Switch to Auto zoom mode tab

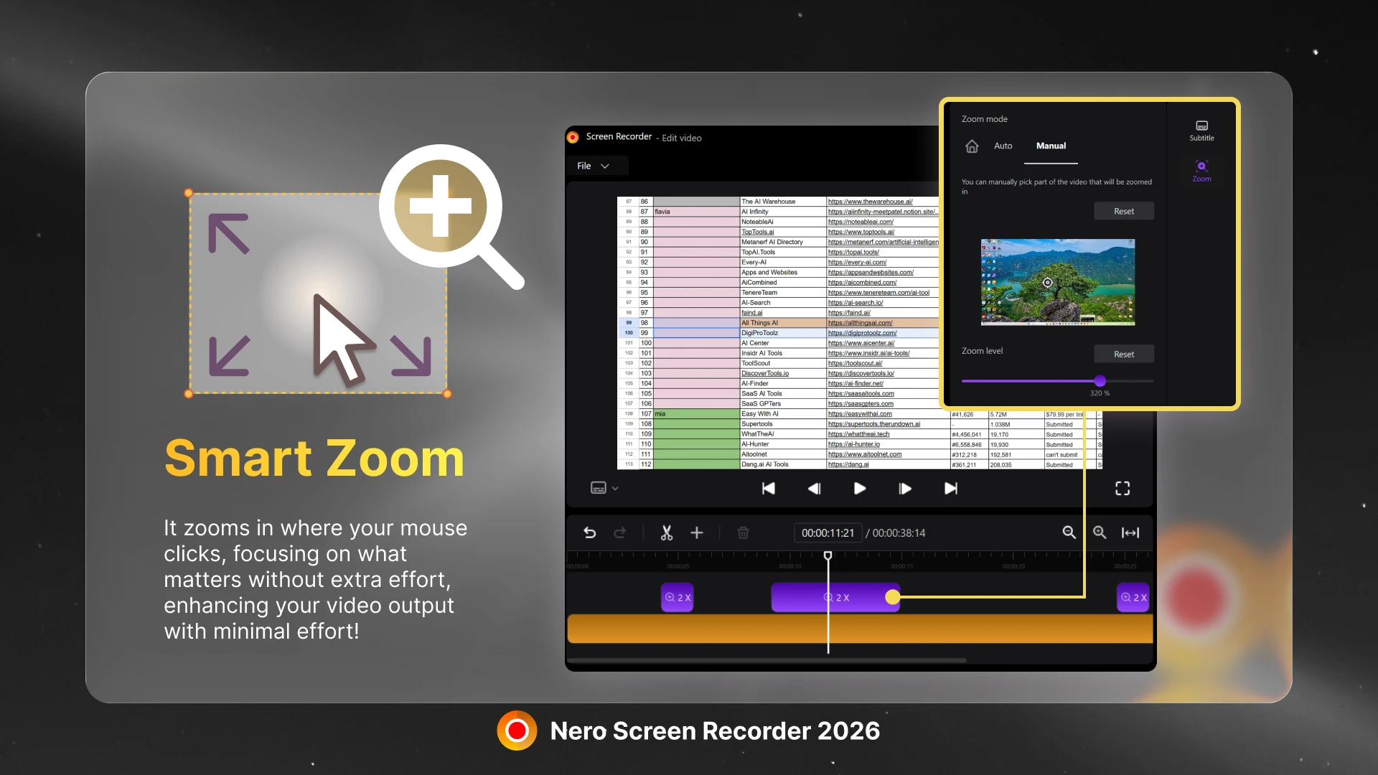(x=1003, y=146)
